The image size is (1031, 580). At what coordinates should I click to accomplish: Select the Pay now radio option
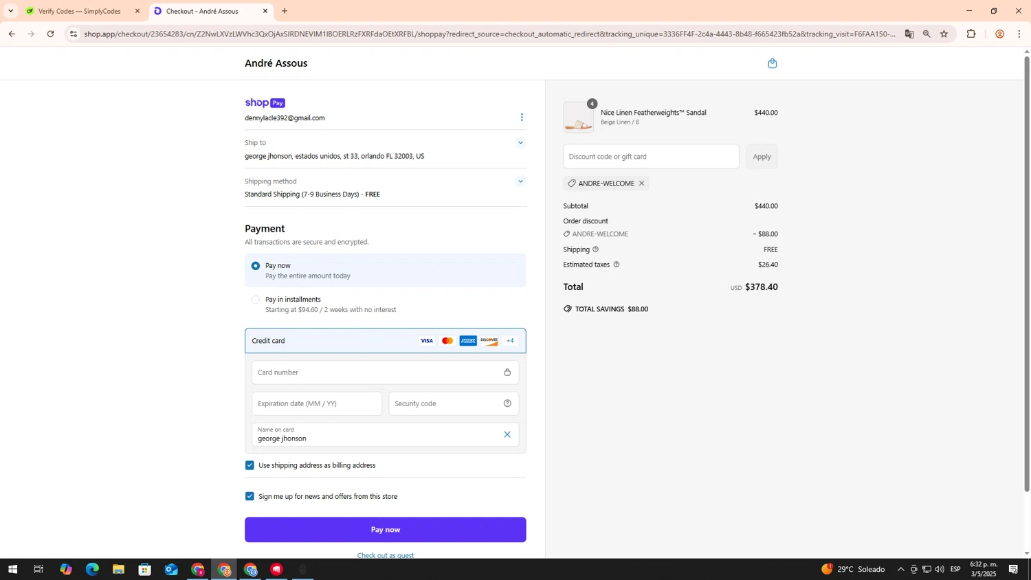pos(256,266)
